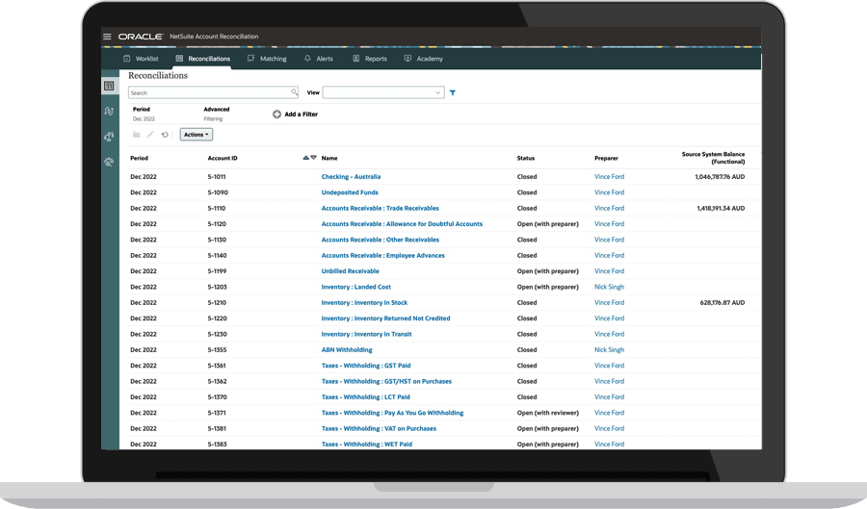Open the Worklist tab
867x509 pixels.
141,59
